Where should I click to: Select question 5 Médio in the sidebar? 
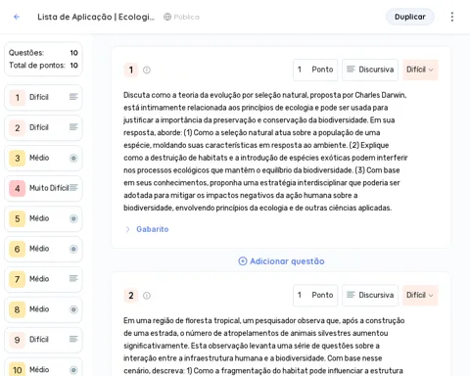point(43,218)
